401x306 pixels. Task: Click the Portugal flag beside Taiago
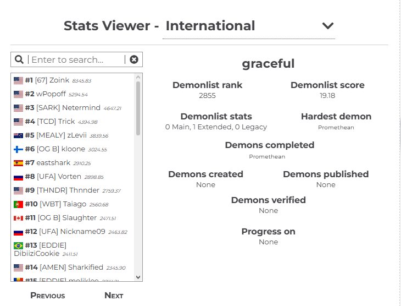coord(18,204)
